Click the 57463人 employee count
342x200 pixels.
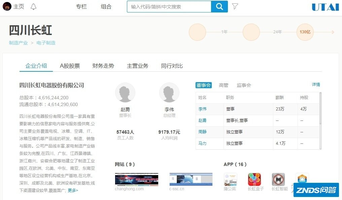point(125,132)
